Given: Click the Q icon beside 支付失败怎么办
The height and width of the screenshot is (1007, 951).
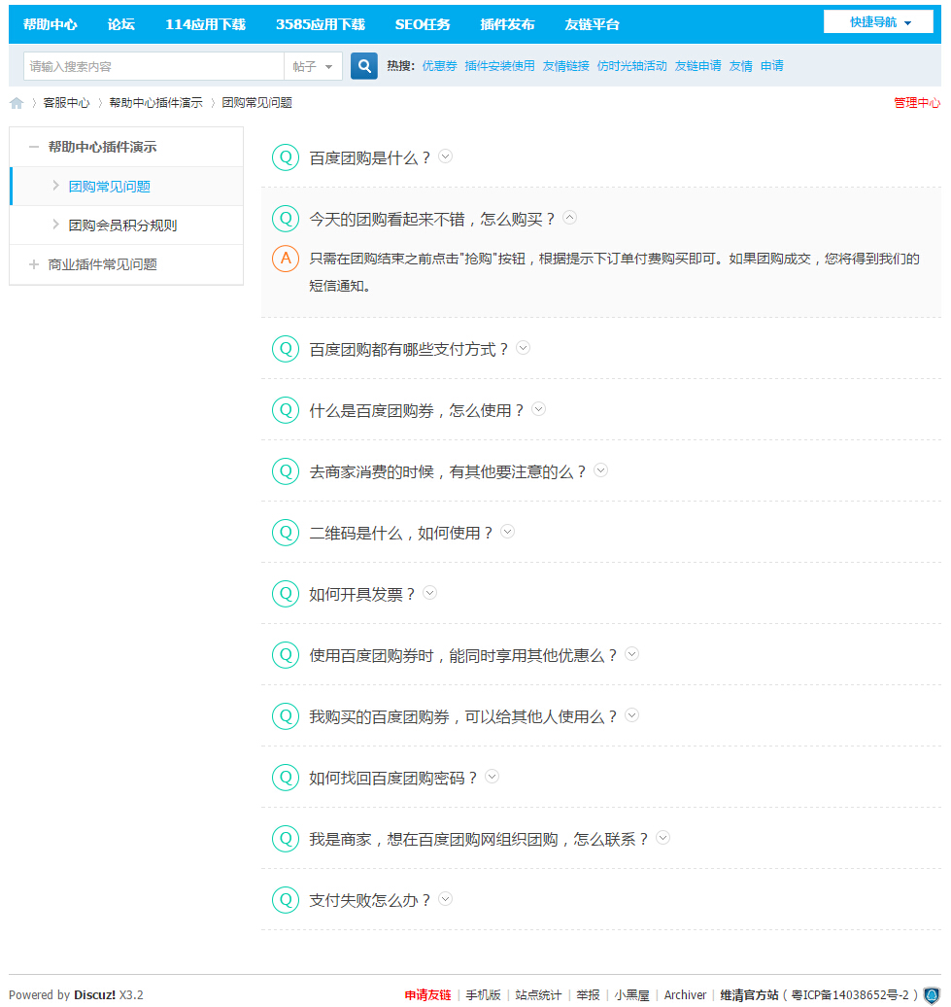Looking at the screenshot, I should (x=285, y=899).
